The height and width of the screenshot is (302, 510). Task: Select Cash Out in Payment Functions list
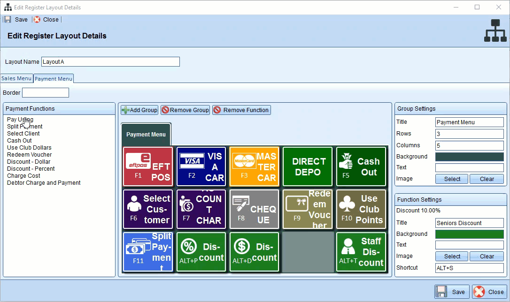(x=20, y=141)
